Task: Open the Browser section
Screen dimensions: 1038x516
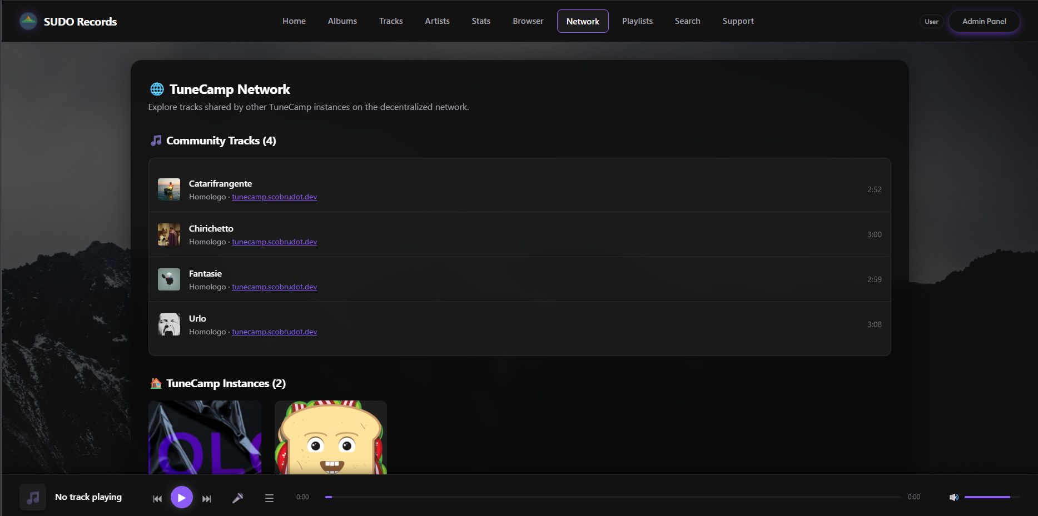Action: [528, 21]
